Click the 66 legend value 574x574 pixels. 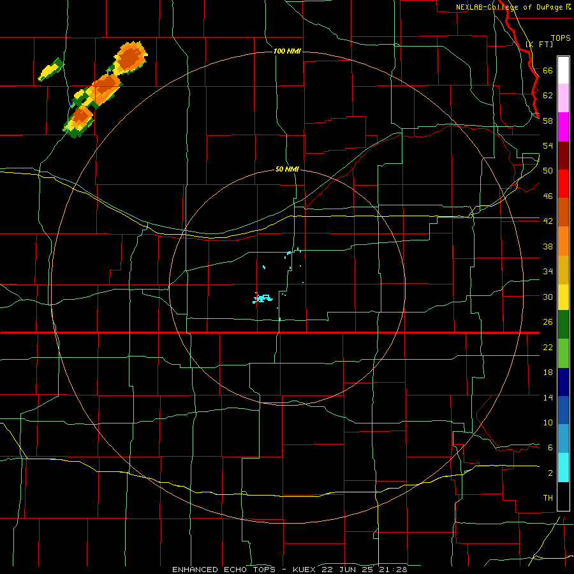click(x=548, y=70)
